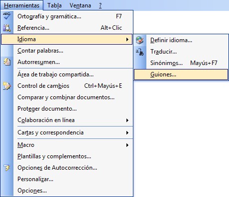Open the Tabla menu
229x197 pixels.
coord(54,5)
